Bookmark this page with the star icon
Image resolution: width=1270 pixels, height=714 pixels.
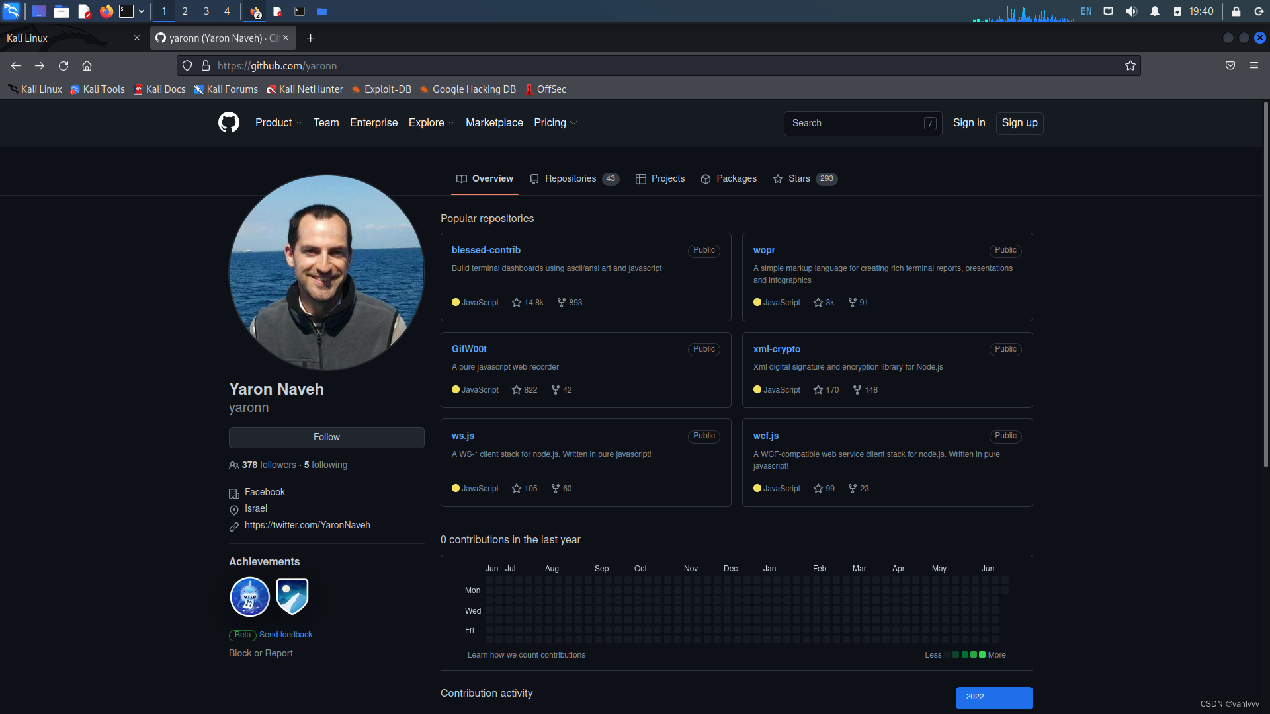tap(1130, 65)
